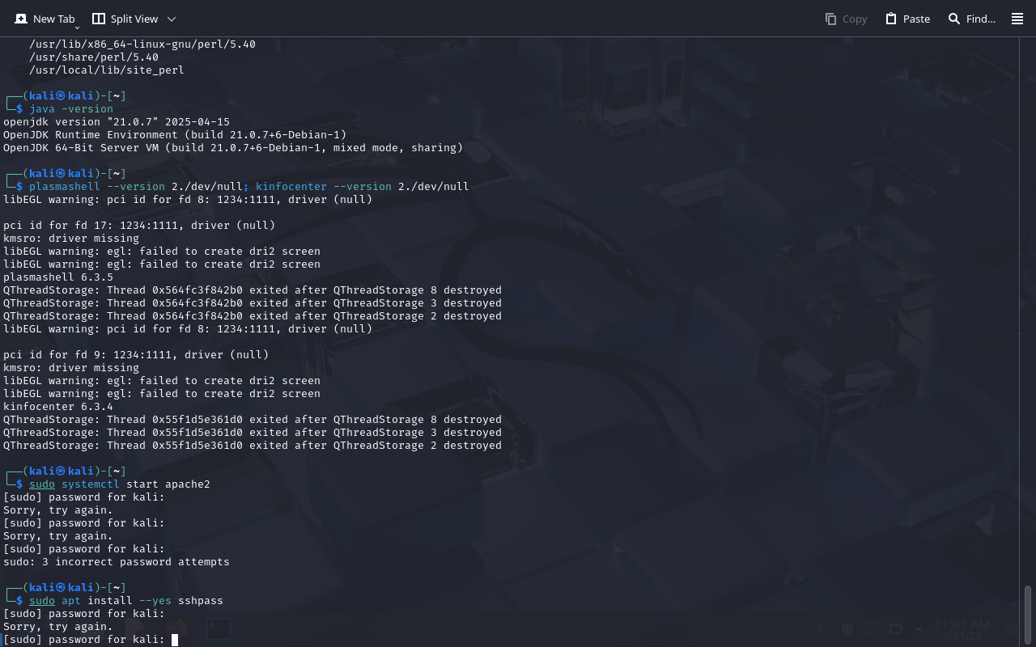Expand the Split View chevron menu

point(172,19)
